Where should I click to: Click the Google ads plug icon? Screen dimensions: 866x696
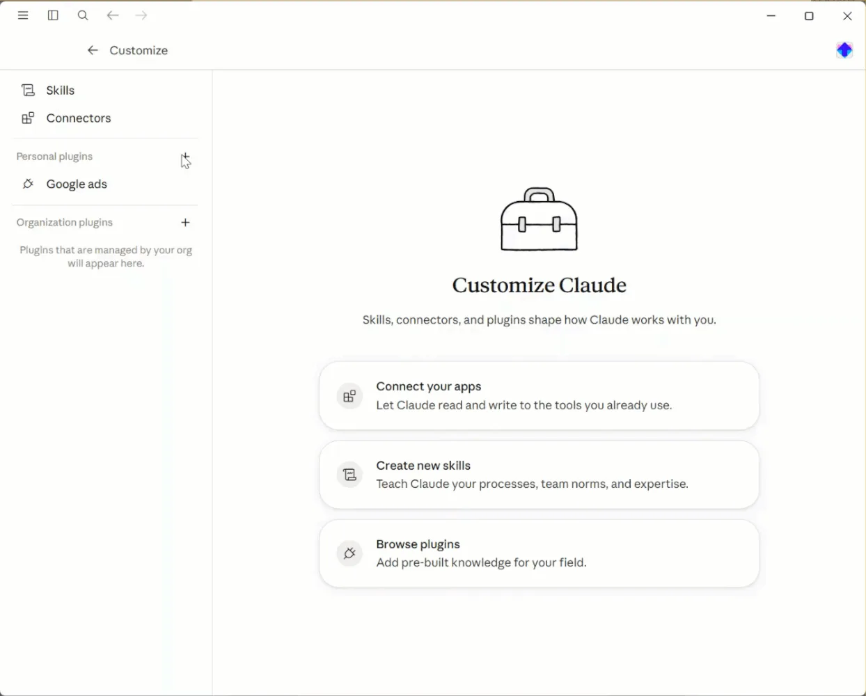tap(28, 184)
